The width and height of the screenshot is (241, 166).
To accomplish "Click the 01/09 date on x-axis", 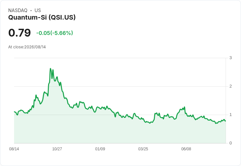I will pos(100,149).
